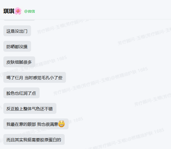Click the grinning emoji in the message
Viewport: 171px width, 149px height.
[x=62, y=124]
